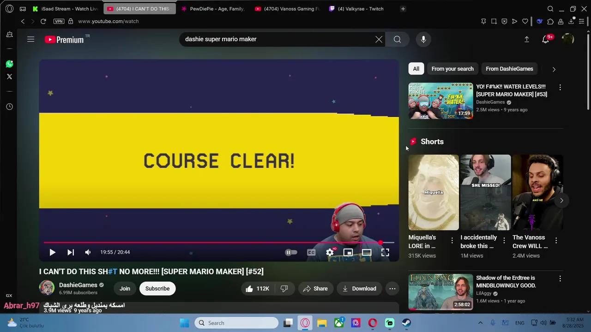Show next Shorts with the arrow

coord(561,200)
